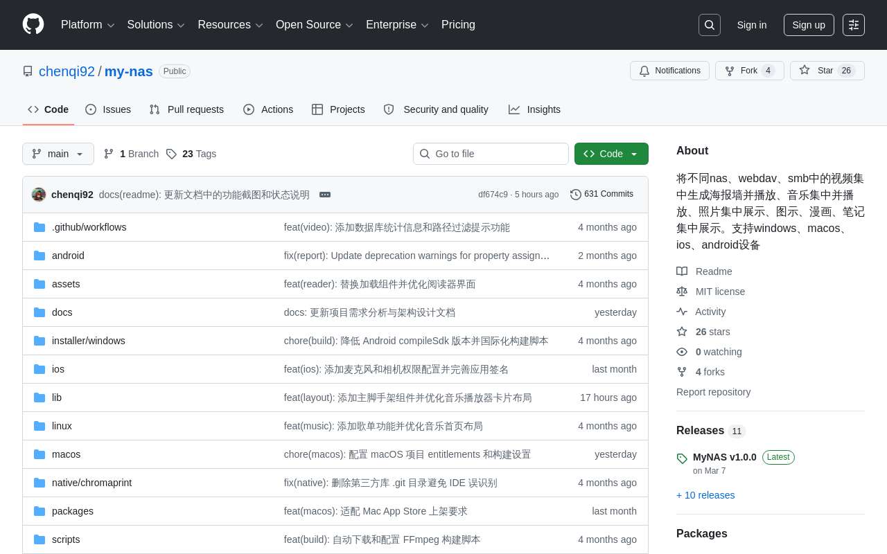Open the green Code dropdown arrow

point(634,154)
